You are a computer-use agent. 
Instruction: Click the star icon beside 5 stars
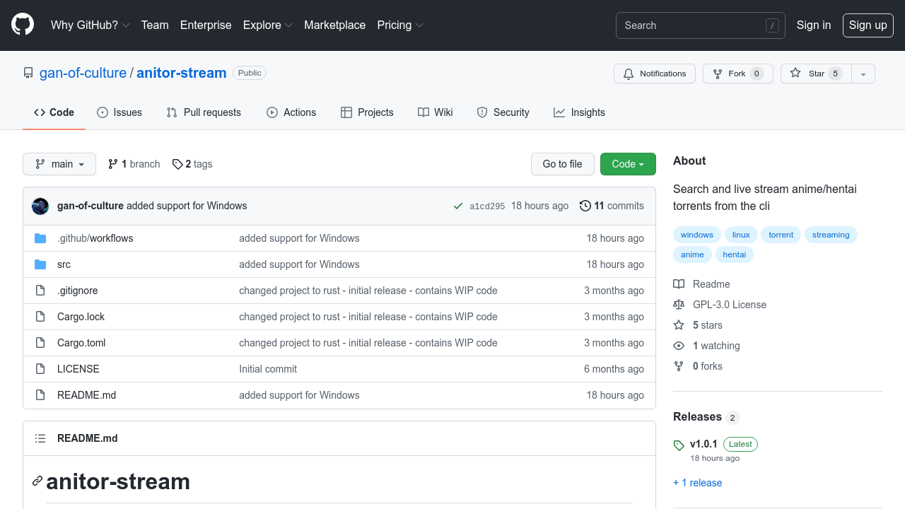[x=679, y=325]
